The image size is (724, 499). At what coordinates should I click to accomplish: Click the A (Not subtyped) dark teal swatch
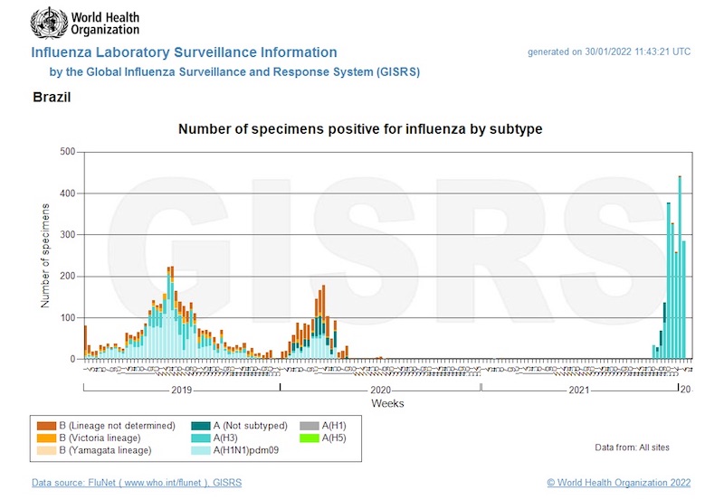(x=200, y=426)
